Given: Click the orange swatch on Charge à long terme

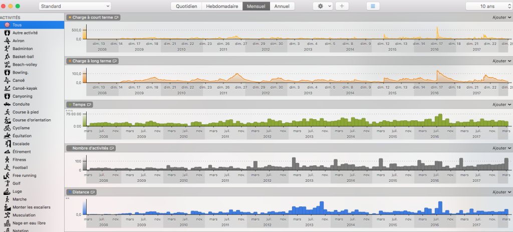Looking at the screenshot, I should point(69,61).
